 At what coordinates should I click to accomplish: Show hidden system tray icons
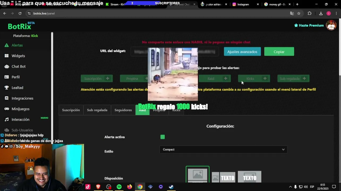(290, 187)
